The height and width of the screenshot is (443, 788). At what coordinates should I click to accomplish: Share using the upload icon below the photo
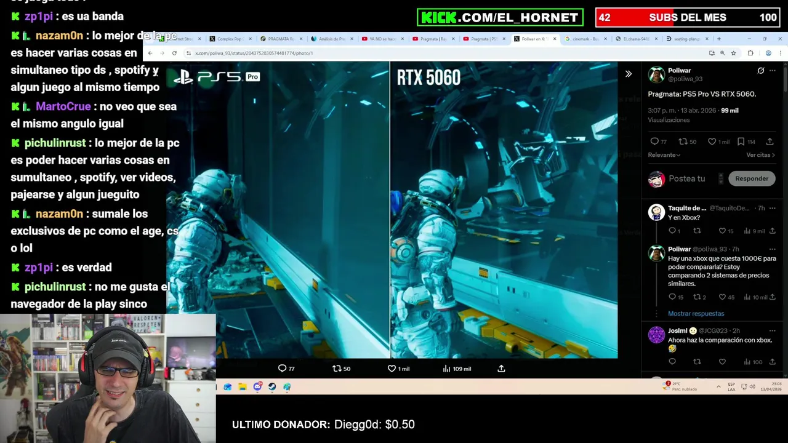(501, 369)
